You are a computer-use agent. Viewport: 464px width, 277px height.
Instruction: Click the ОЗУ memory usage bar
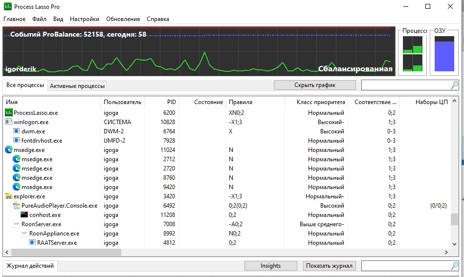tap(444, 54)
